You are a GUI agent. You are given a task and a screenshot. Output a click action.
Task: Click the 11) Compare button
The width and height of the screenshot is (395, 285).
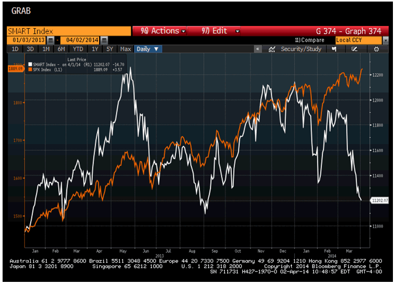[x=309, y=40]
